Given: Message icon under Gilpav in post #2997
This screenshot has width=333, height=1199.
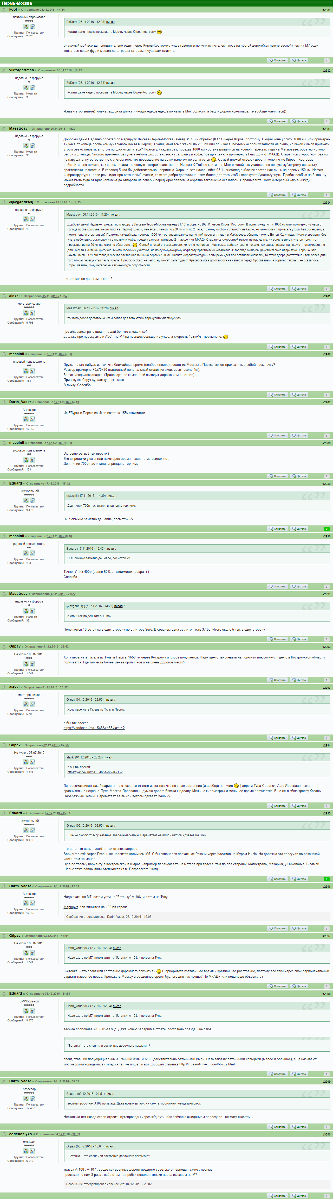Looking at the screenshot, I should (32, 953).
